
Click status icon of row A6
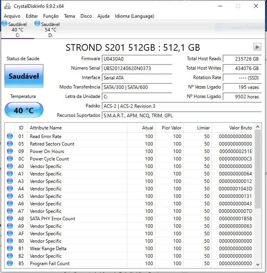[10, 203]
